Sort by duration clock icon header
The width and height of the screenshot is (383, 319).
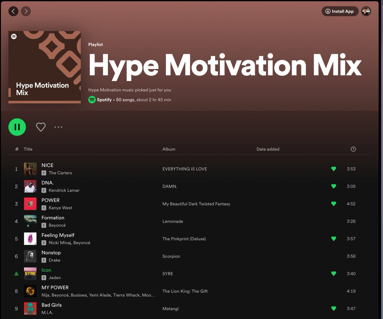353,149
